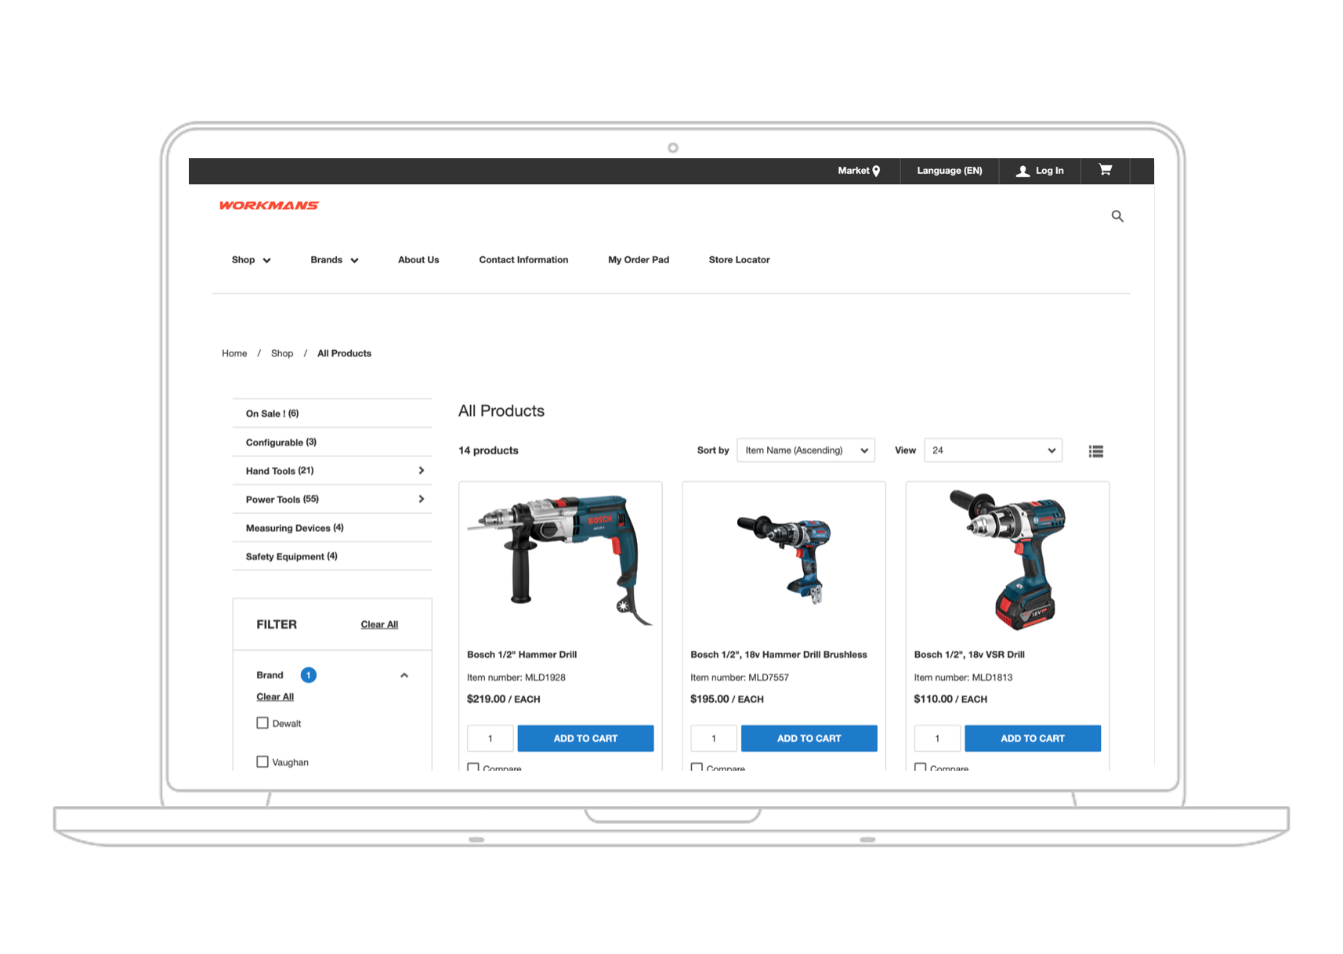
Task: Check the Vaughan brand filter
Action: coord(262,761)
